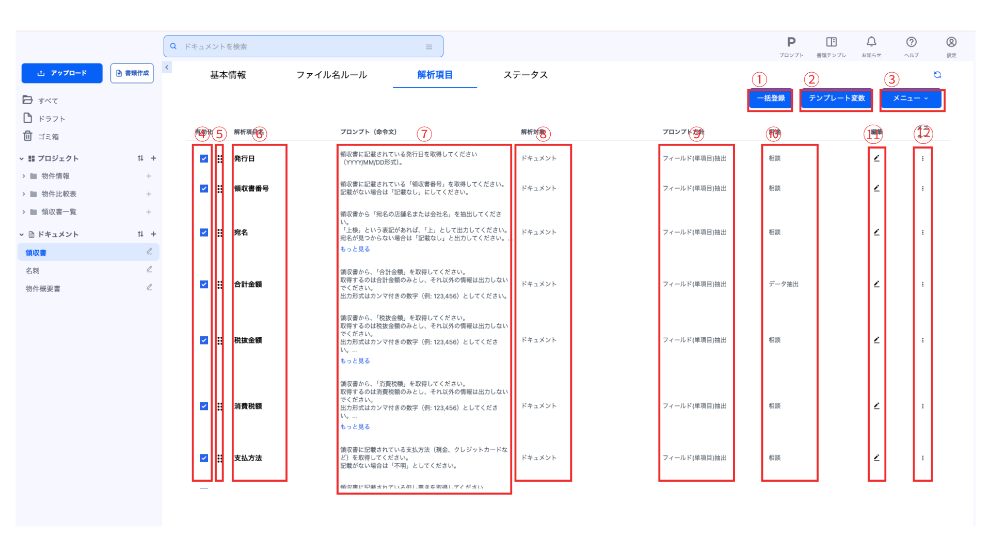Image resolution: width=991 pixels, height=557 pixels.
Task: Click もっと見る link under 宛名 prompt
Action: [x=355, y=249]
